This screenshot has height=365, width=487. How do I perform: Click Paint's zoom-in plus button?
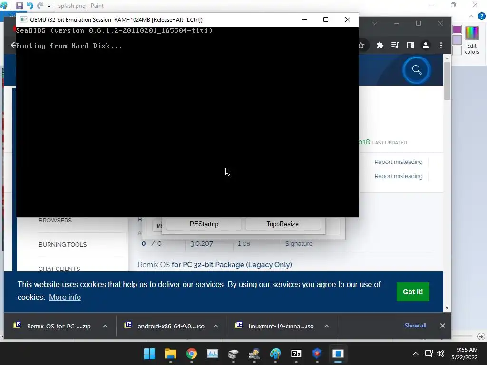(x=481, y=336)
